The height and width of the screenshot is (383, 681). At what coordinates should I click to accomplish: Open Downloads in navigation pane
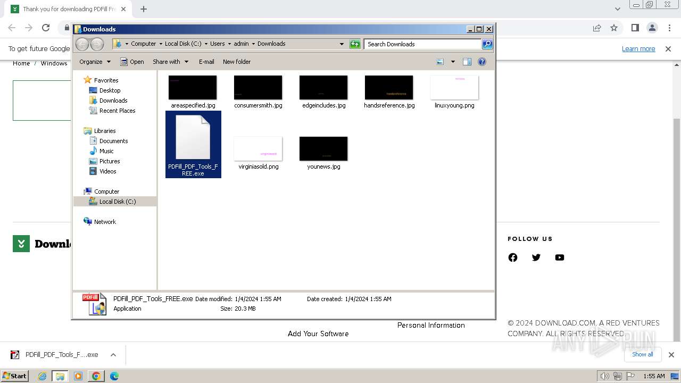(113, 101)
